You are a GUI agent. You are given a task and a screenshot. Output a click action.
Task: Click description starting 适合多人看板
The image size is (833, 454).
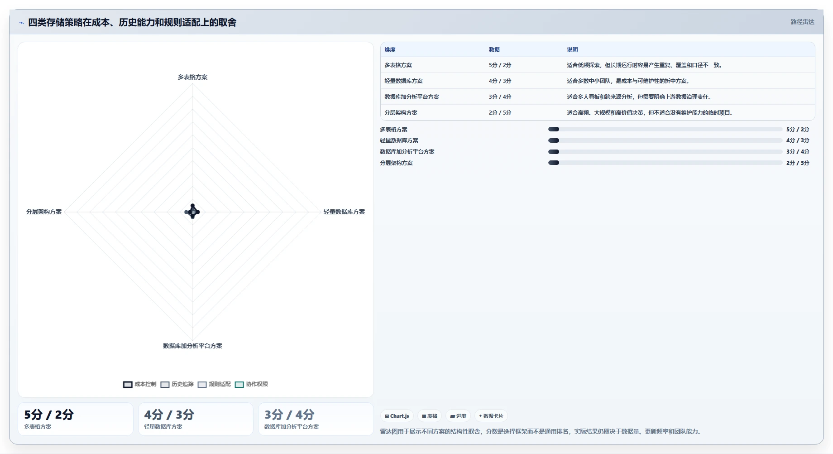click(x=640, y=97)
